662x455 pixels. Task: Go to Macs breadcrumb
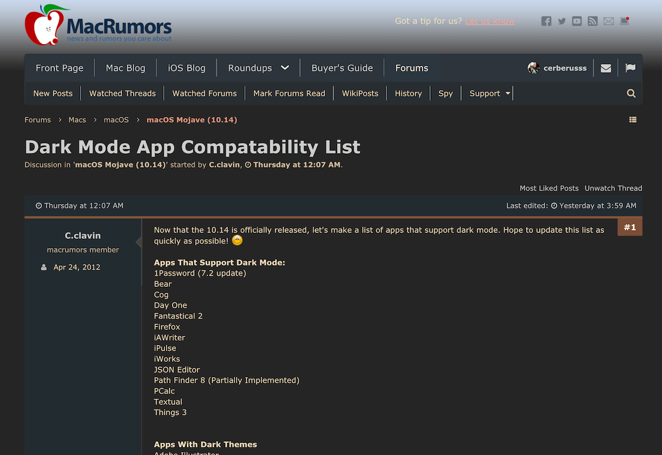77,120
